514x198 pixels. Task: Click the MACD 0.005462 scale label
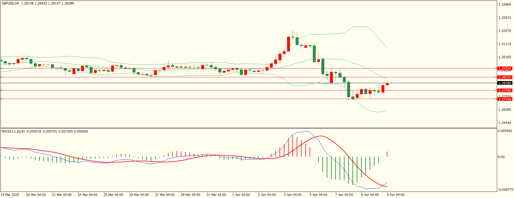click(x=505, y=131)
